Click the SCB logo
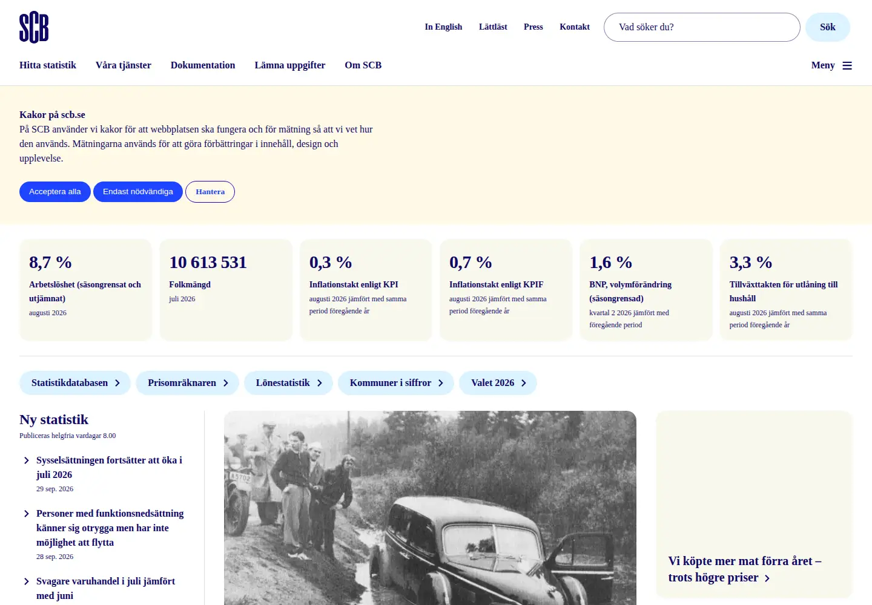Image resolution: width=872 pixels, height=605 pixels. pyautogui.click(x=34, y=27)
